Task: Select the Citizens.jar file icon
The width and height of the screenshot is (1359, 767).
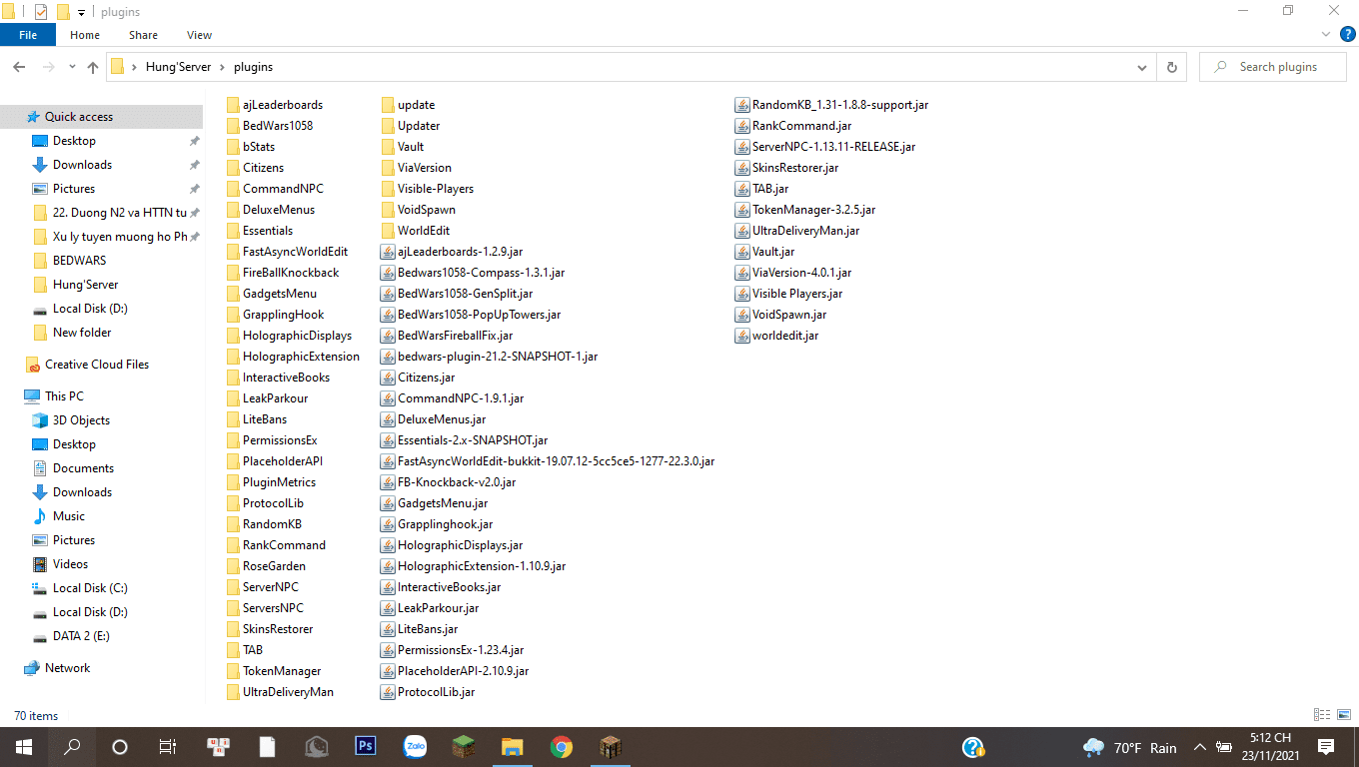Action: pos(388,378)
